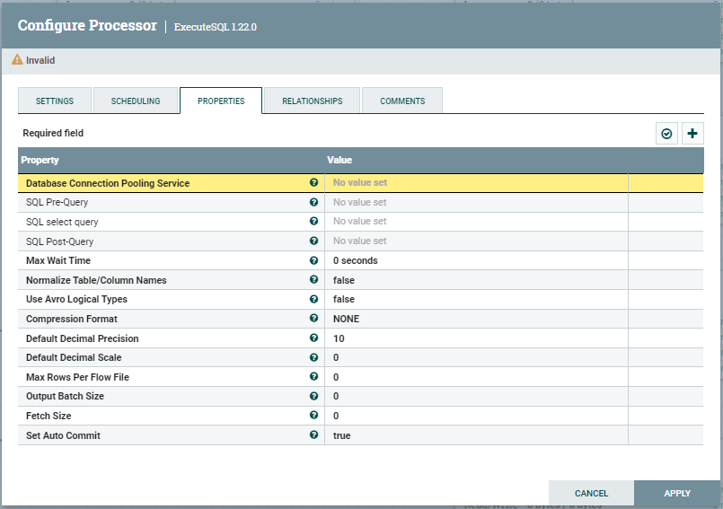This screenshot has height=509, width=723.
Task: Open the Scheduling tab
Action: [136, 101]
